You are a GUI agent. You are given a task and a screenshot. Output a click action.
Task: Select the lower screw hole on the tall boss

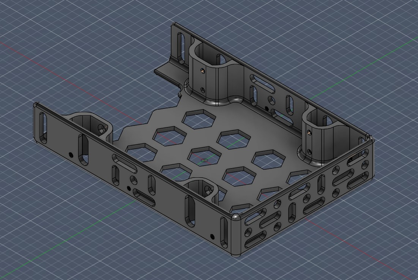203,89
